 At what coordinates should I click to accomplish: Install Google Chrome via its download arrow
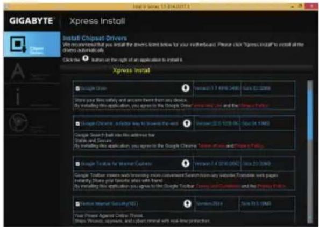point(187,123)
